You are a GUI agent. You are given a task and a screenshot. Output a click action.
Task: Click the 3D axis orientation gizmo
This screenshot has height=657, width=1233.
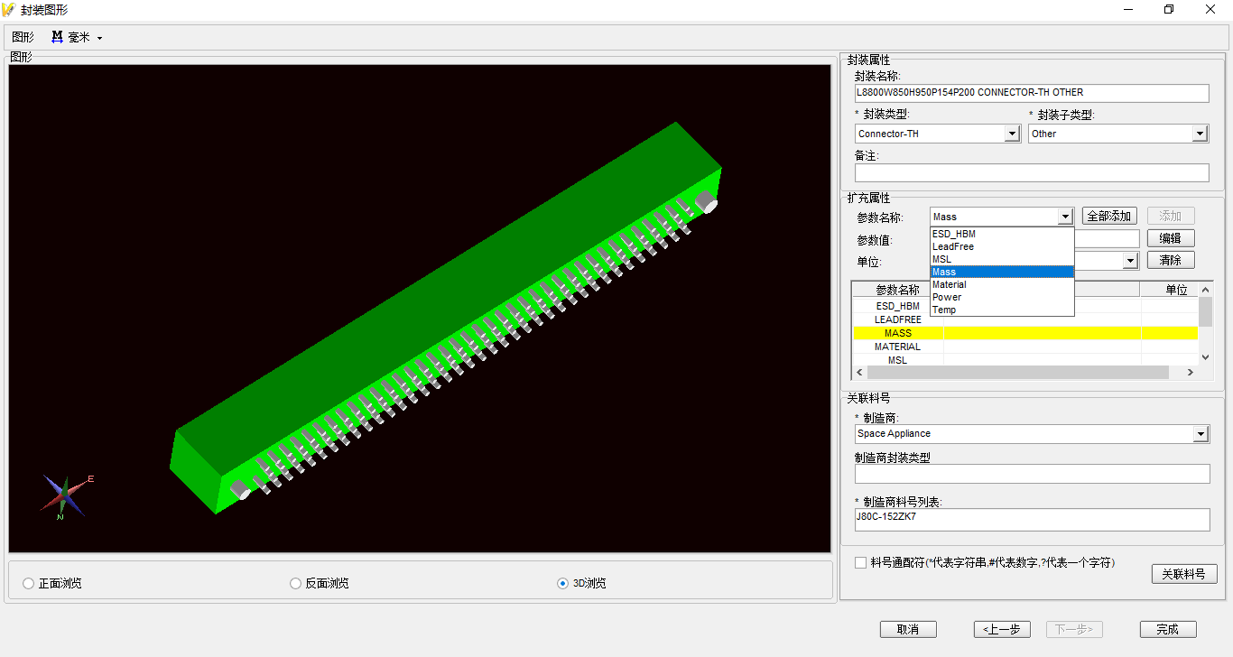coord(65,495)
